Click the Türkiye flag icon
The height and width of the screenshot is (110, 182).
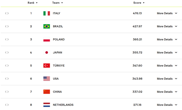click(47, 66)
